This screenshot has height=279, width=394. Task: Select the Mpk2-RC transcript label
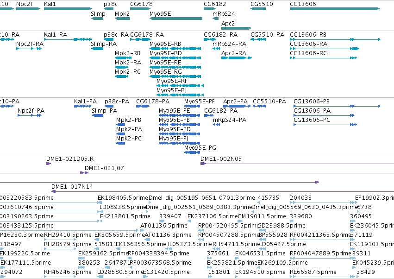128,72
